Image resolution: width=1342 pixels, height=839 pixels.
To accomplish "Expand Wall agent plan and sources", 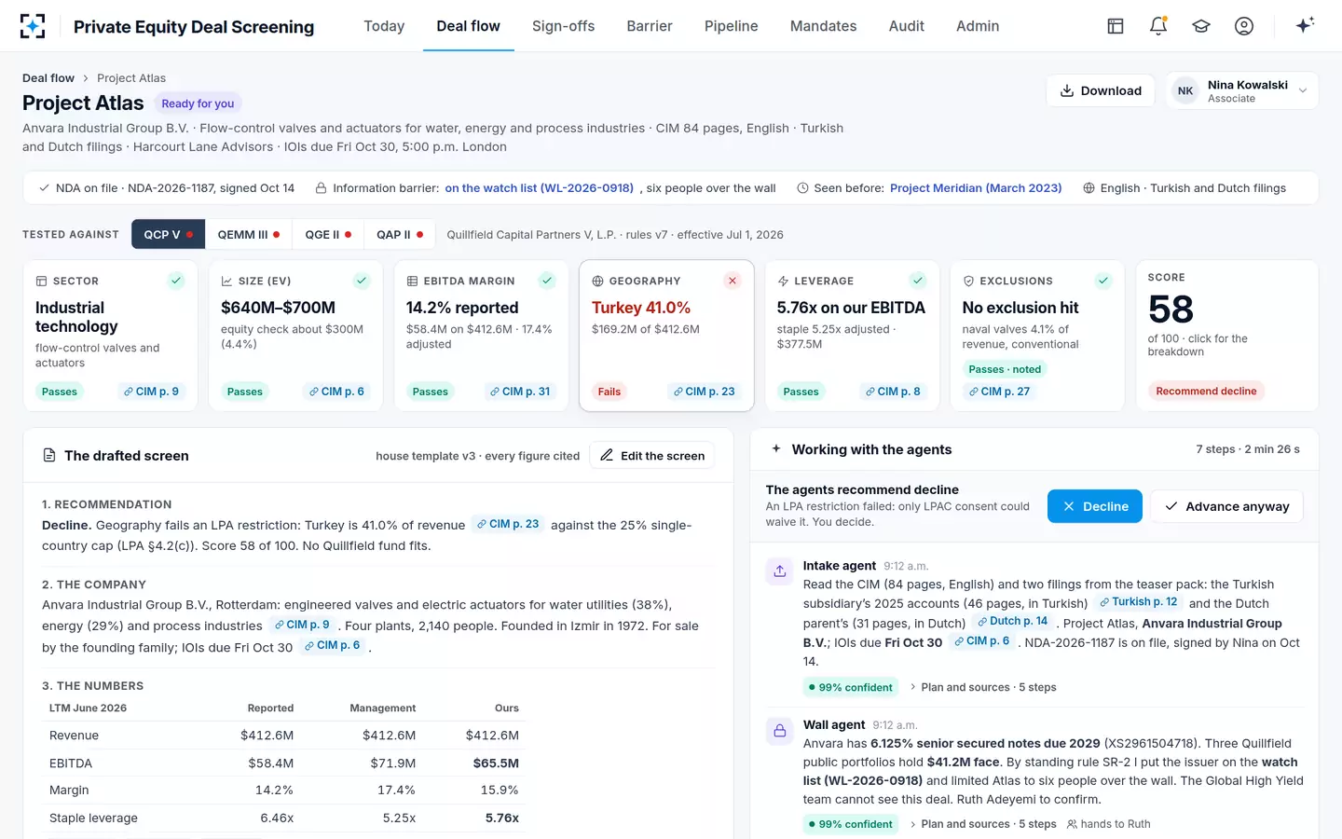I will (982, 824).
